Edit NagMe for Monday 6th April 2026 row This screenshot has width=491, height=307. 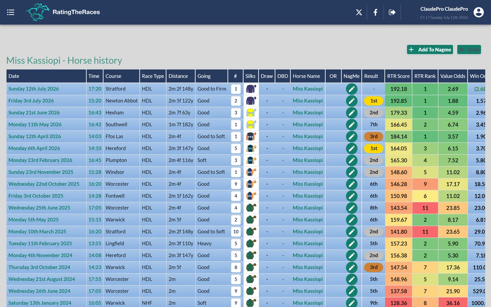[351, 148]
